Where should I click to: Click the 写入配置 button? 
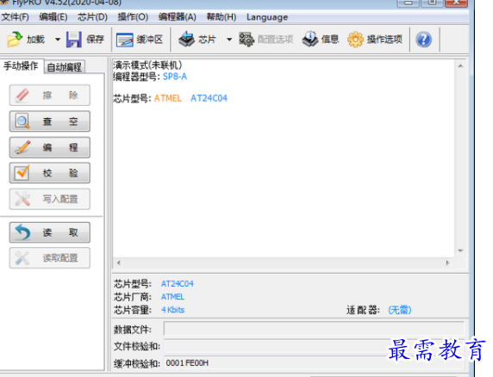50,199
